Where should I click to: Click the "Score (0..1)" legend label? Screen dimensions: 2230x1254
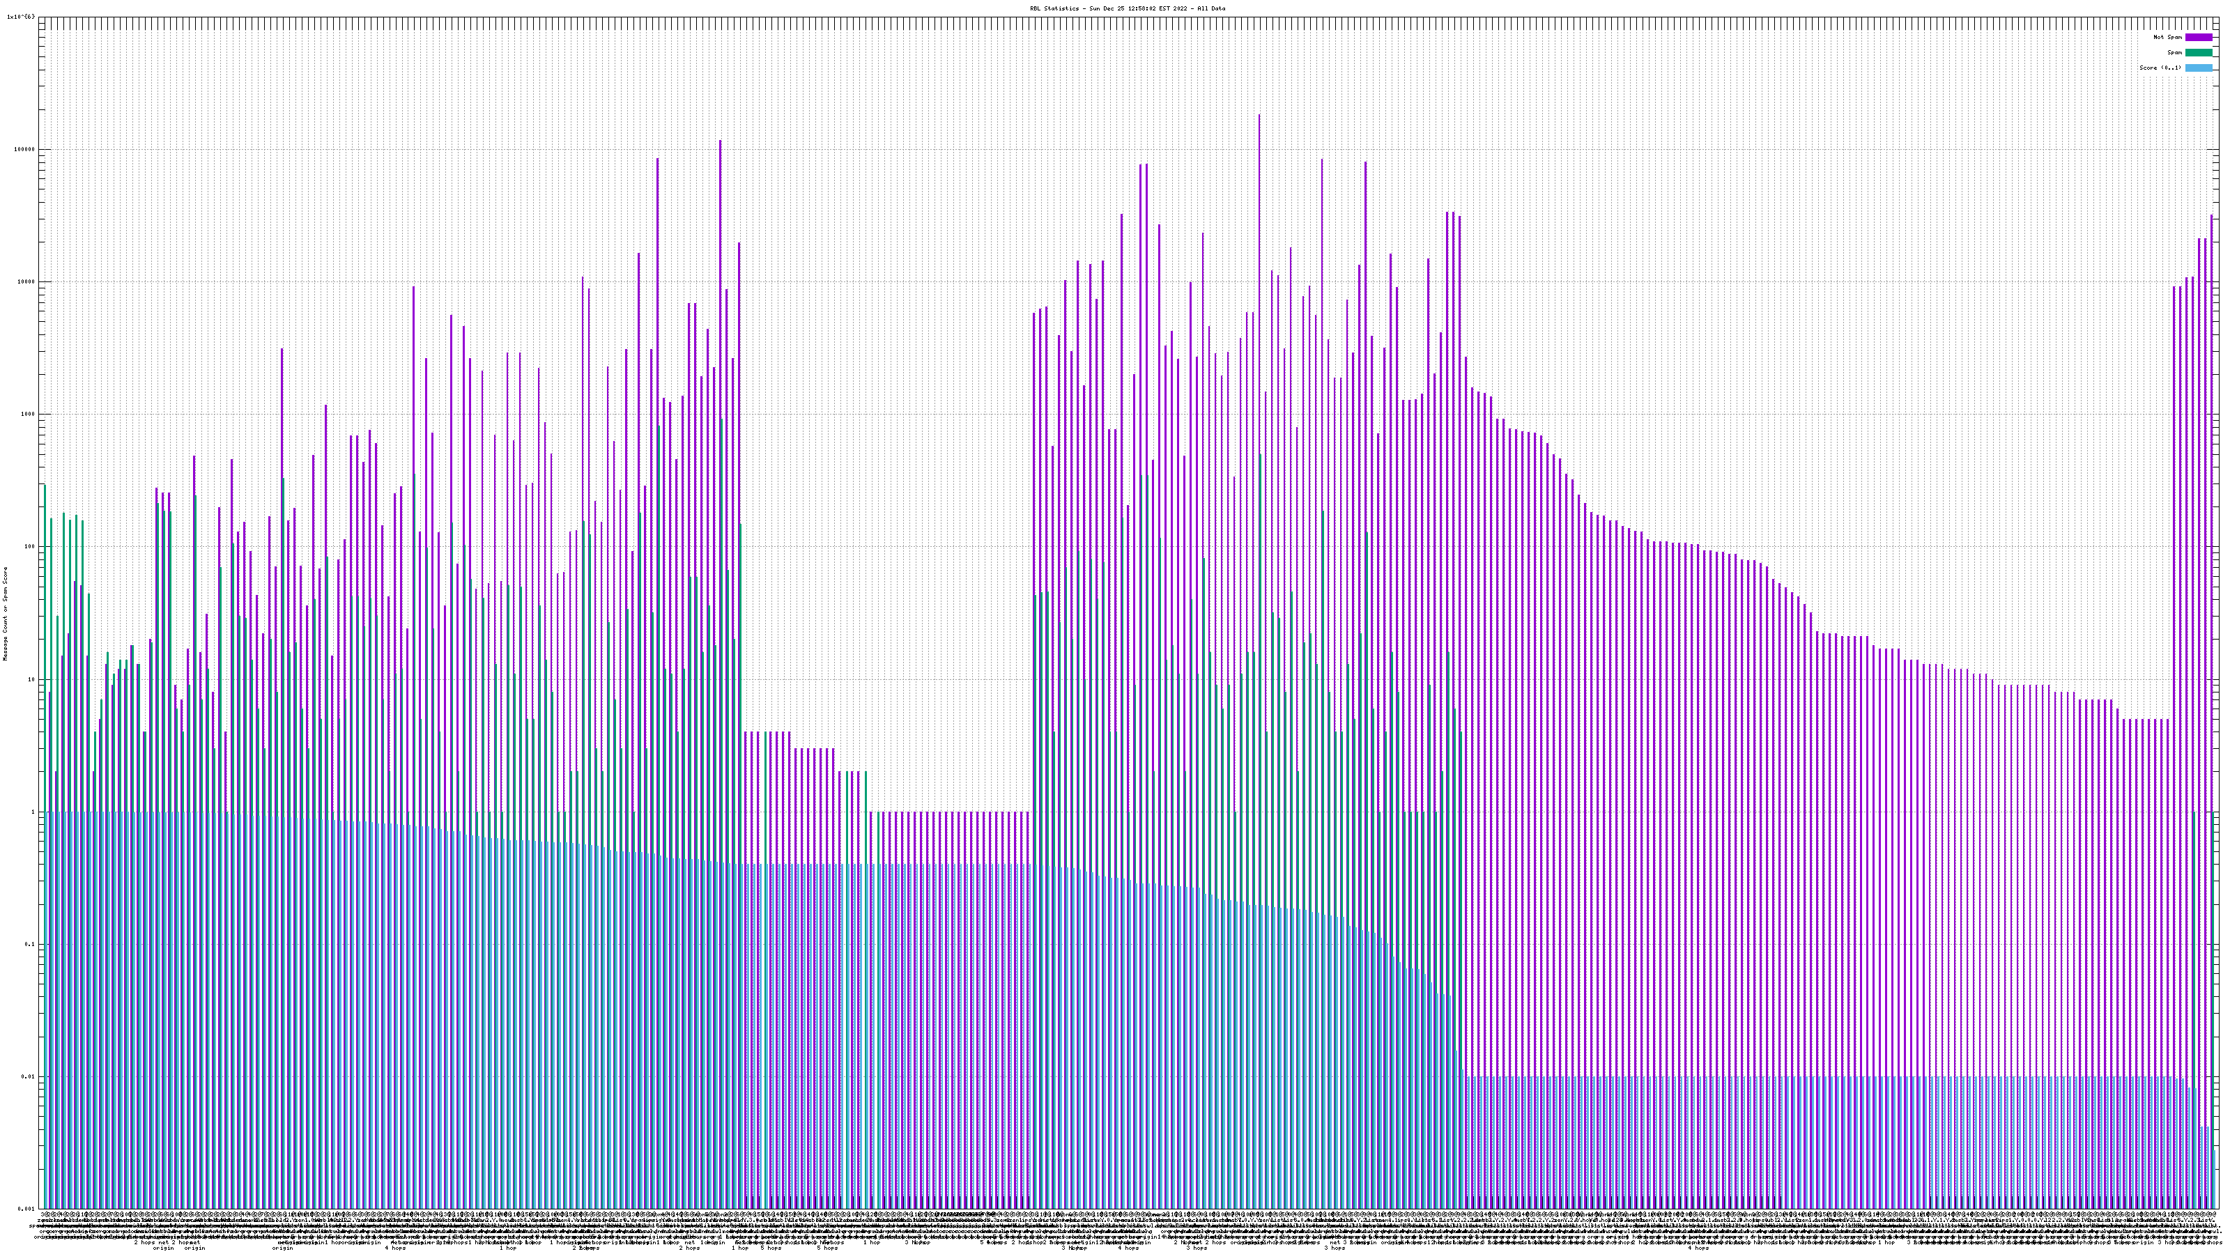tap(2161, 68)
